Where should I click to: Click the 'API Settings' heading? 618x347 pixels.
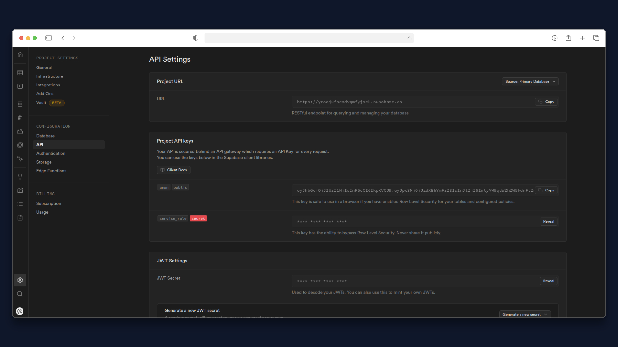[170, 59]
